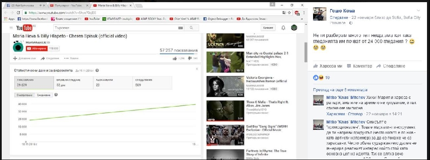430x160 pixels.
Task: Click help icon beside cumulative/daily toggle
Action: point(56,95)
